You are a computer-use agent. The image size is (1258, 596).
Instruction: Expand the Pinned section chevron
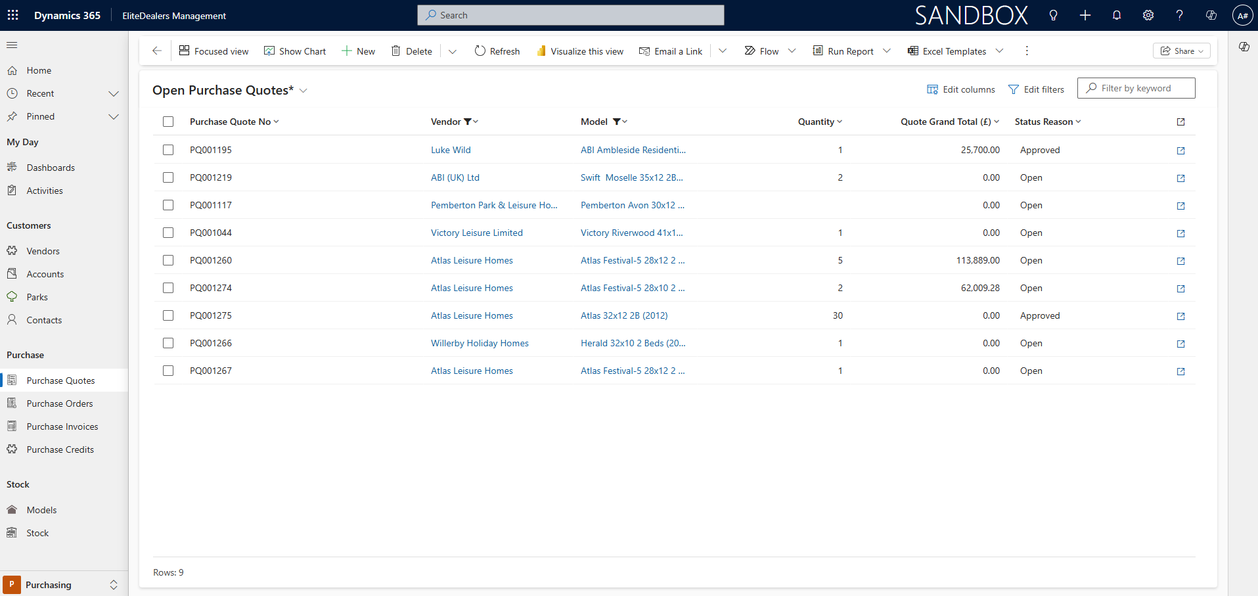tap(114, 116)
